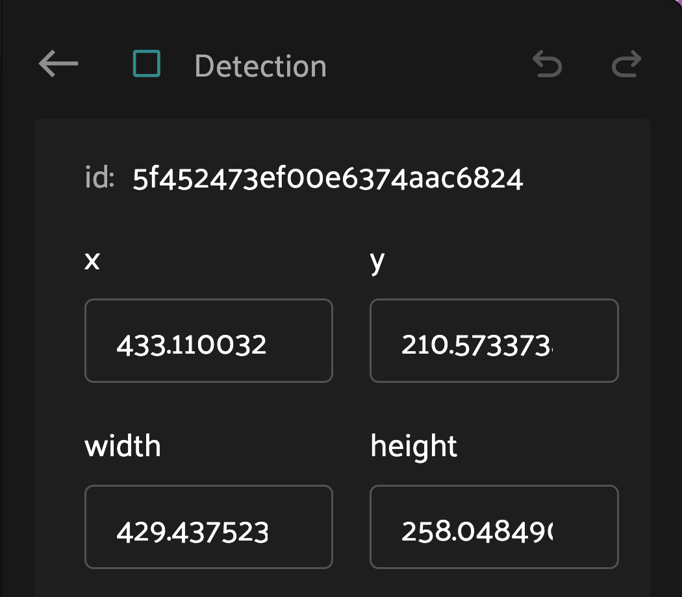Click the back arrow to exit Detection view
The width and height of the screenshot is (682, 597).
[x=57, y=64]
